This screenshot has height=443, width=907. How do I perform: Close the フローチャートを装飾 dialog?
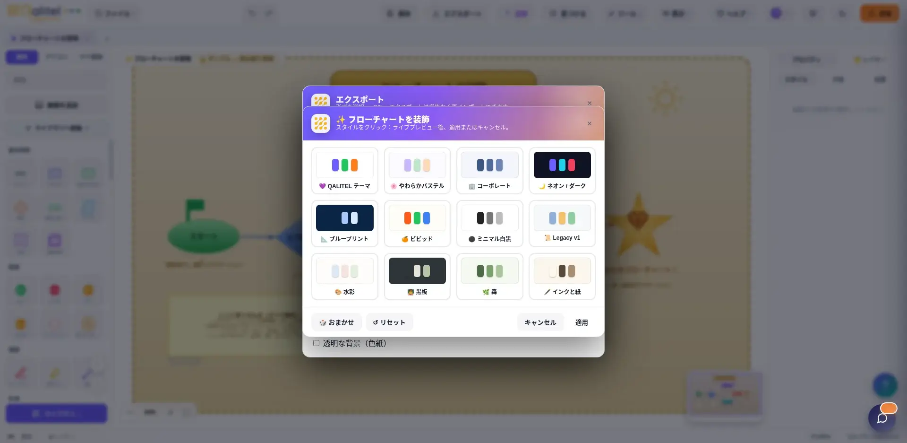pos(590,123)
